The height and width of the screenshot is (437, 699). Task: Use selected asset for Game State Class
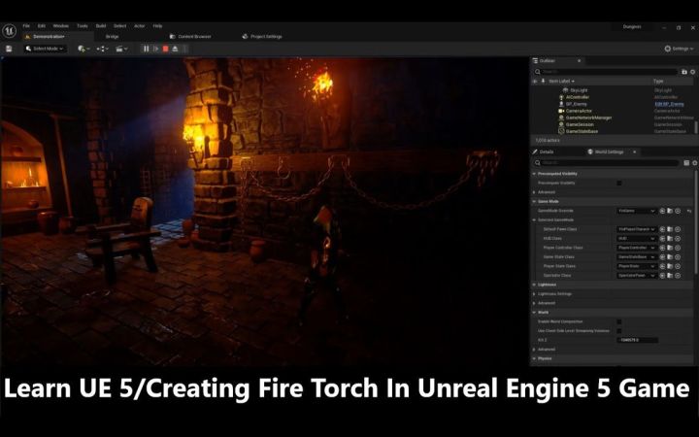pos(662,256)
